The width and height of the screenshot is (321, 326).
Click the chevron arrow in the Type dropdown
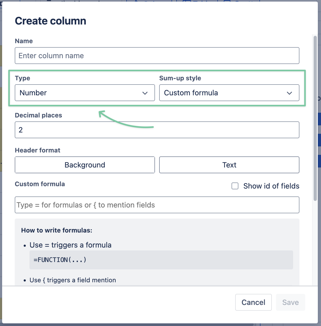tap(145, 93)
